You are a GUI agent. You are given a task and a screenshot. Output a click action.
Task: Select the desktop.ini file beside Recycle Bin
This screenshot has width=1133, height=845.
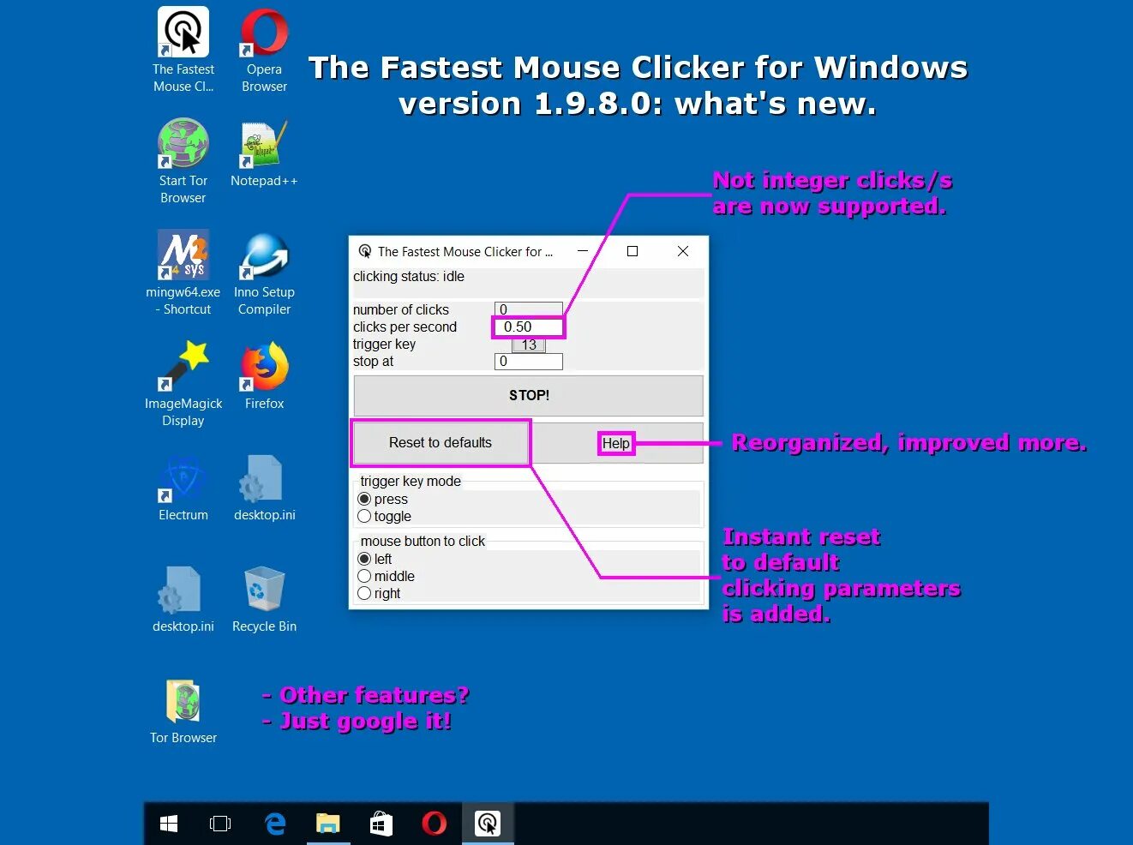[x=183, y=598]
